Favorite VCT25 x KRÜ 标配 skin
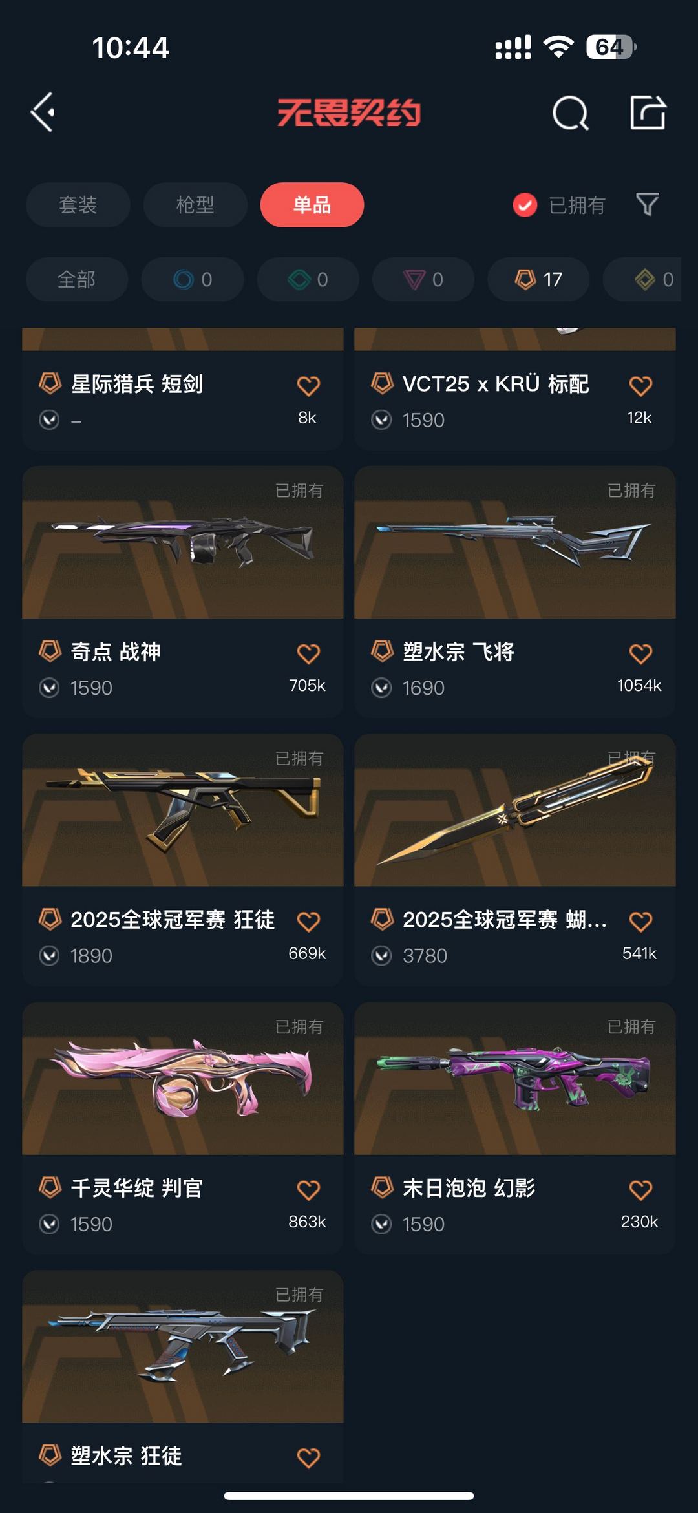698x1513 pixels. click(640, 386)
